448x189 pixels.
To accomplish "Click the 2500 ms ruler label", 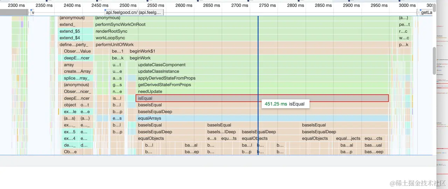I will pos(128,5).
